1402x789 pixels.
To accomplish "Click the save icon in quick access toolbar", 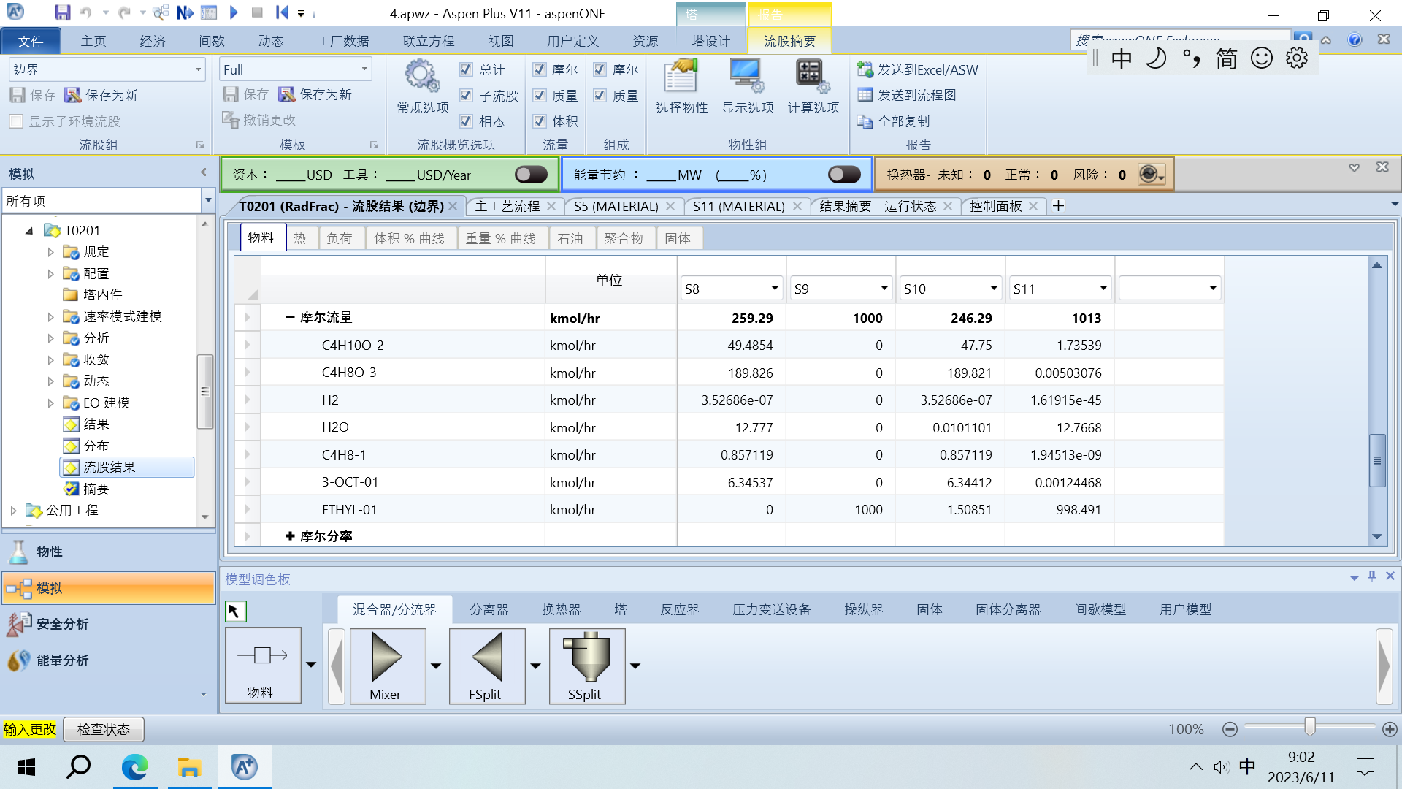I will pos(62,12).
